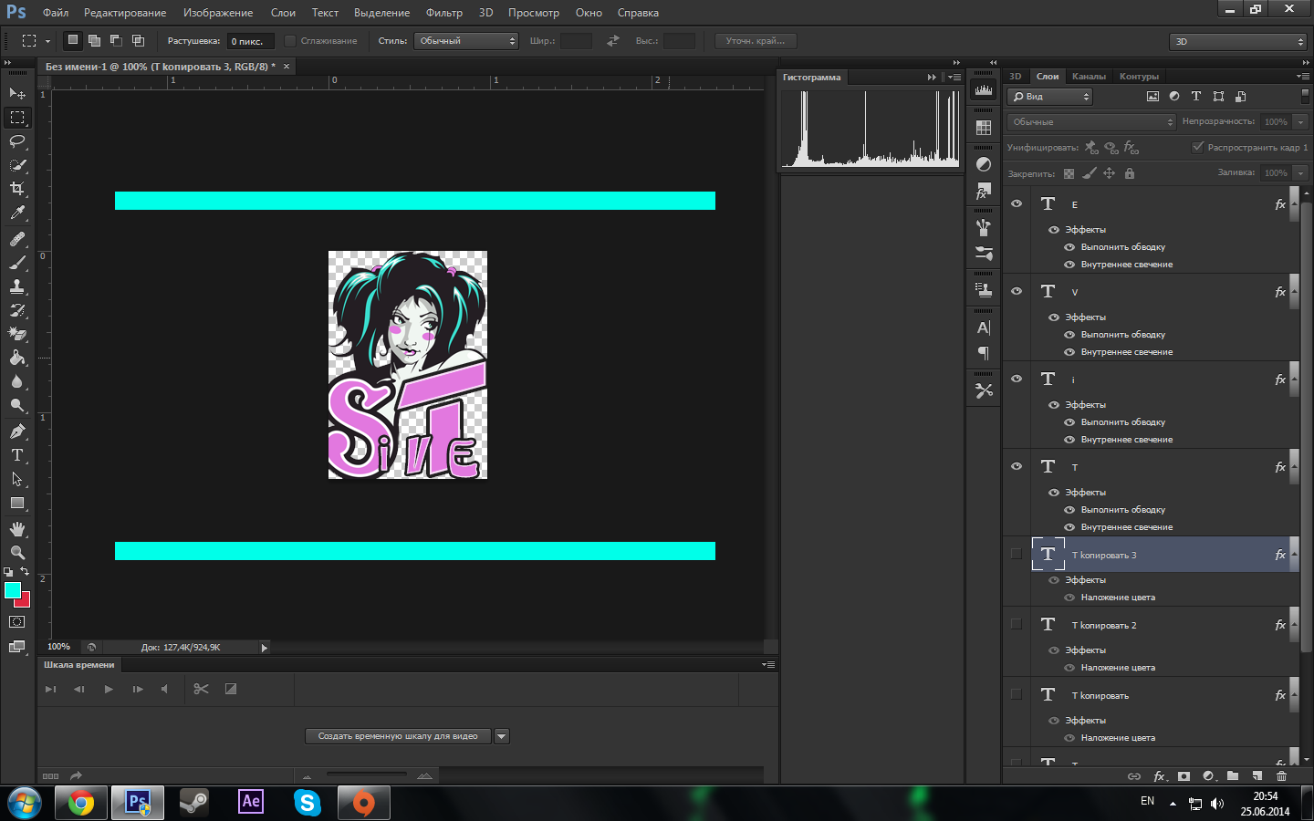Open the 'Выделение' menu
Image resolution: width=1314 pixels, height=821 pixels.
(381, 13)
